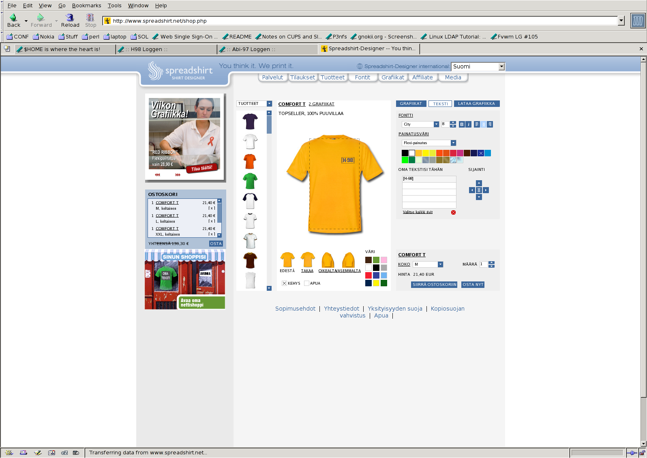647x458 pixels.
Task: Pick the pink shirt color swatch
Action: [384, 260]
